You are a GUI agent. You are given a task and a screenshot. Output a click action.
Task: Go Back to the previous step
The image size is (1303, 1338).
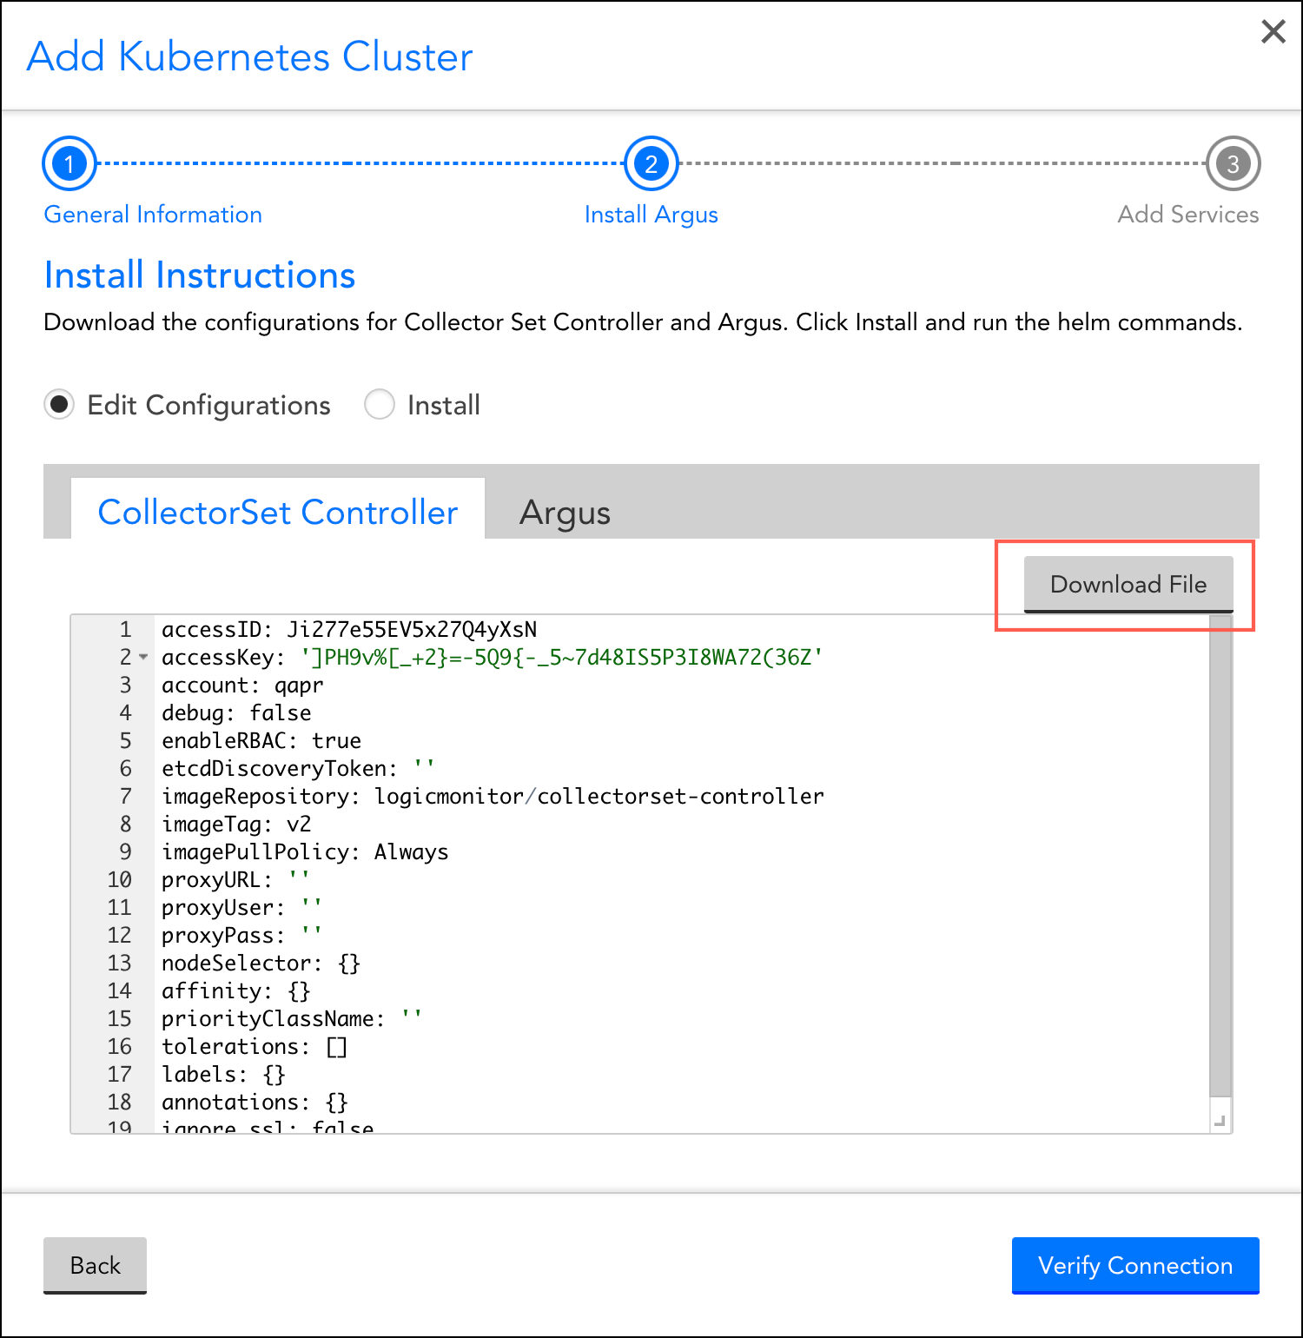click(95, 1265)
